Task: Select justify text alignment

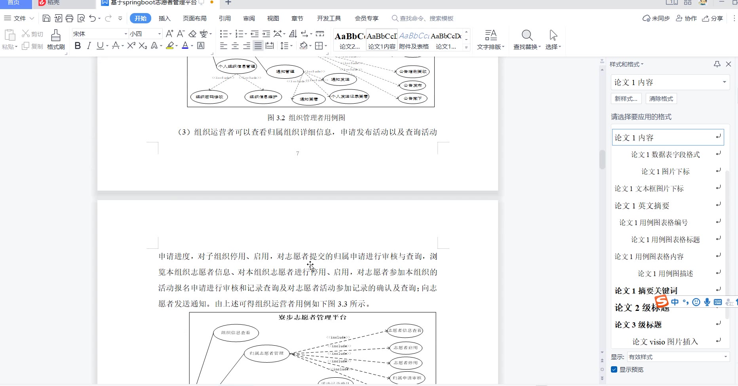Action: pyautogui.click(x=258, y=46)
